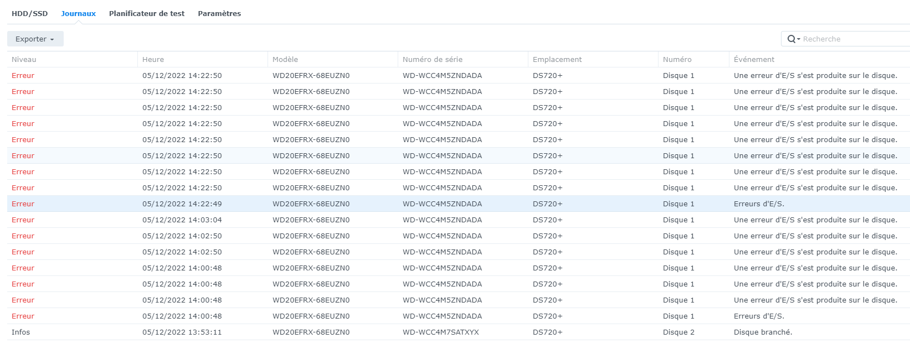Open the Planificateur de test tab
Image resolution: width=910 pixels, height=349 pixels.
click(x=147, y=13)
